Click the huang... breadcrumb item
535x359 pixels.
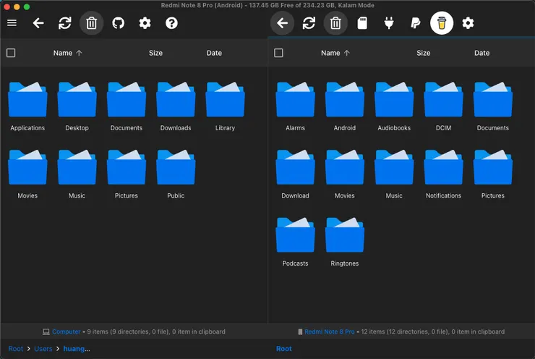coord(77,349)
